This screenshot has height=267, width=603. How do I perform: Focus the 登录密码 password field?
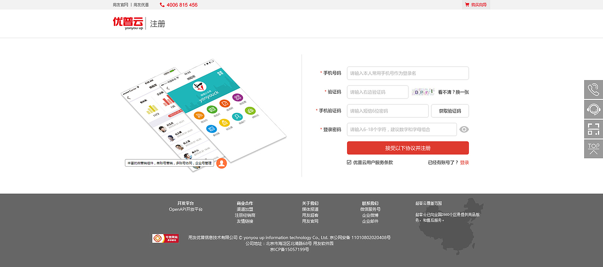pos(402,129)
